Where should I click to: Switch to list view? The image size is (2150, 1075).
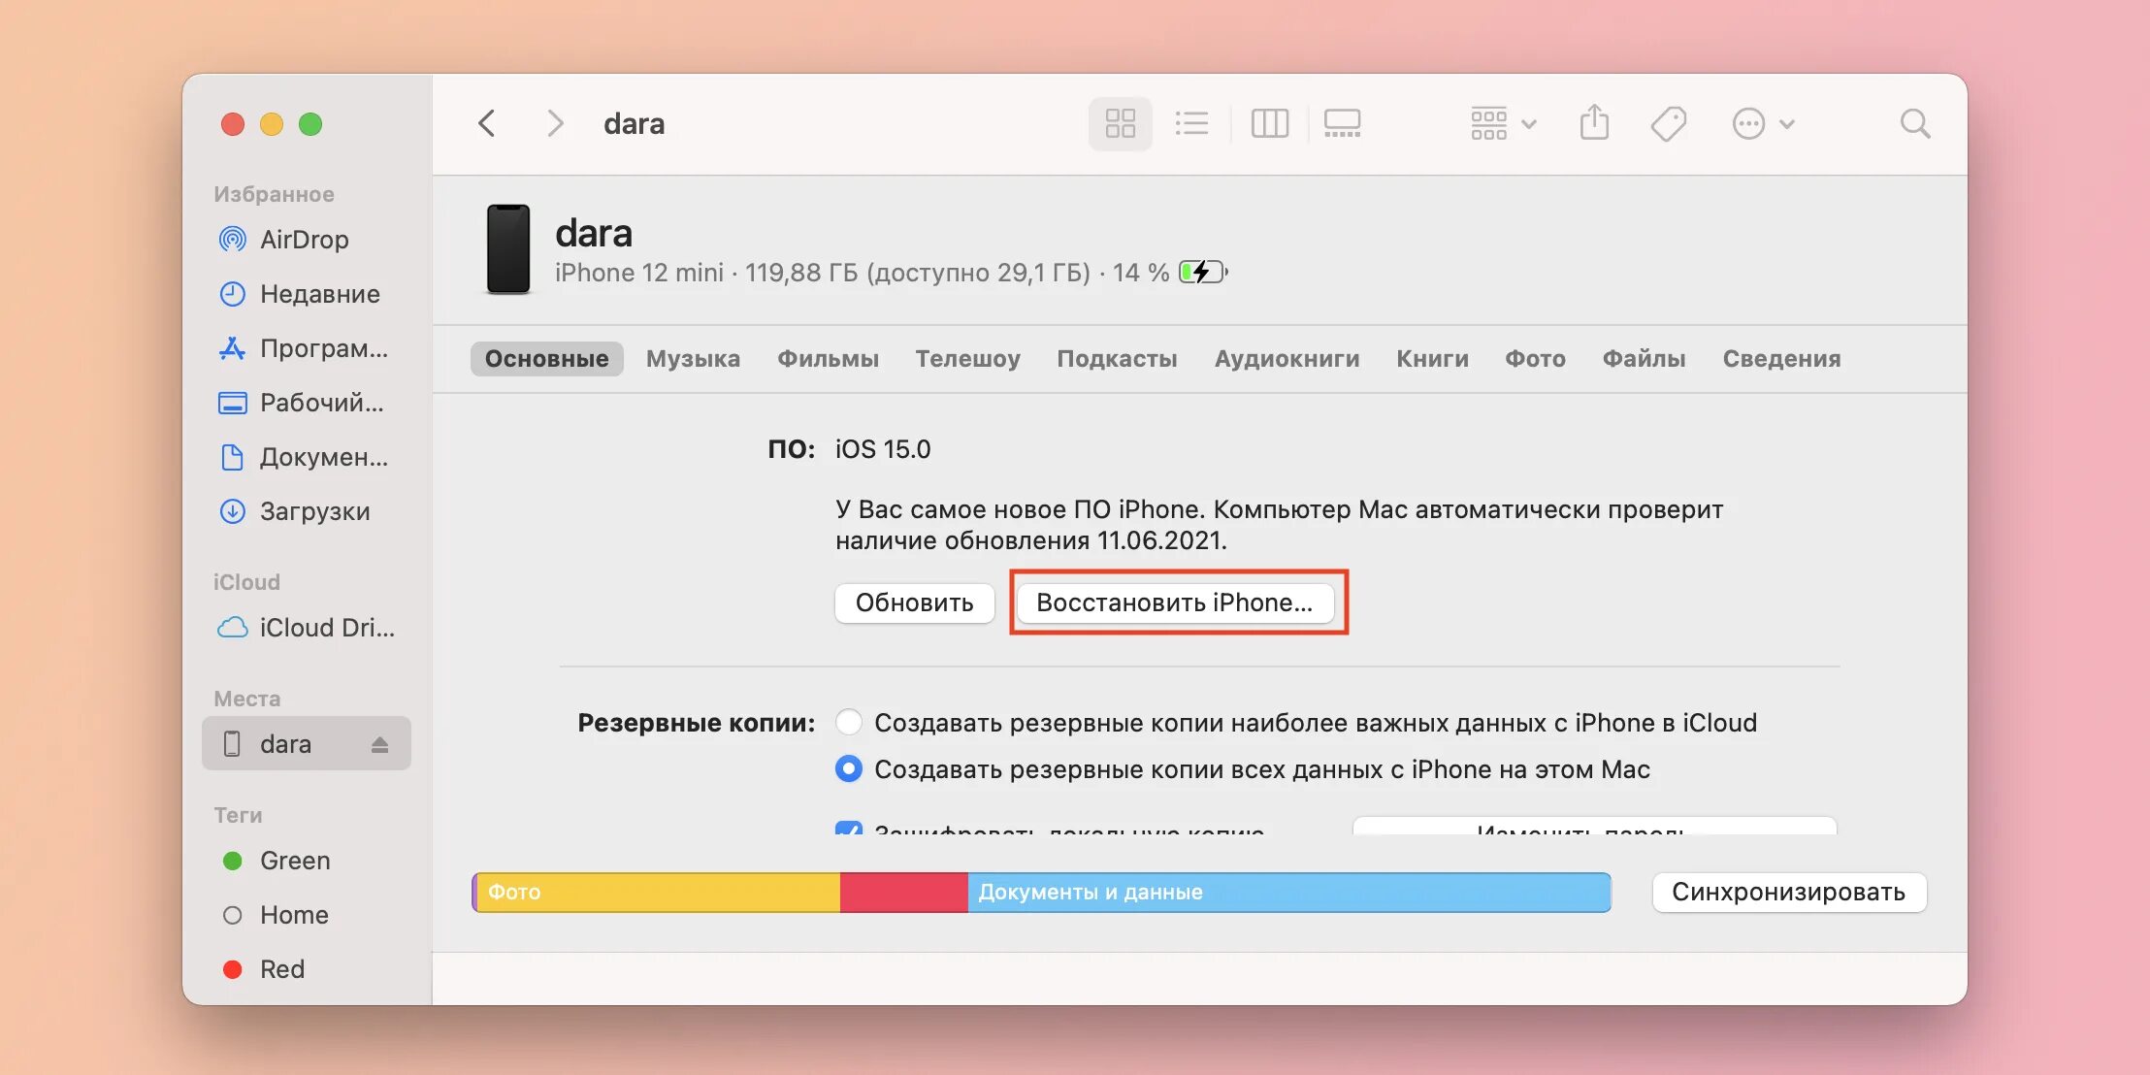1191,123
